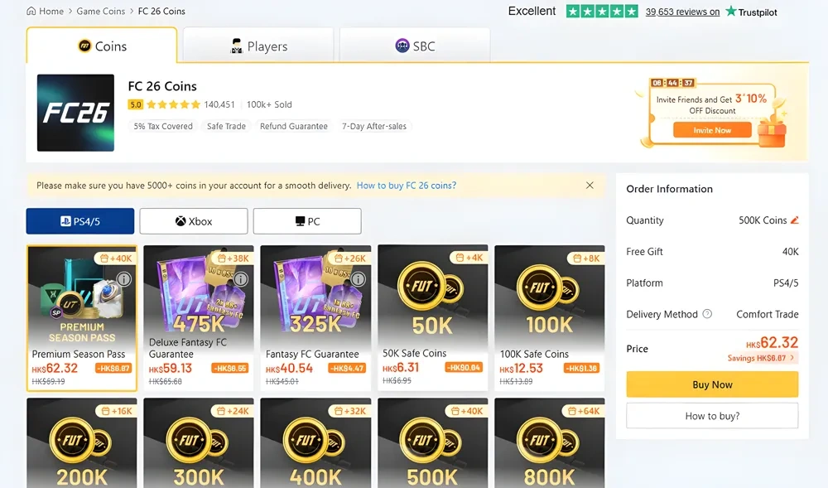Open the Game Coins breadcrumb link
Screen dimensions: 828x488
101,12
